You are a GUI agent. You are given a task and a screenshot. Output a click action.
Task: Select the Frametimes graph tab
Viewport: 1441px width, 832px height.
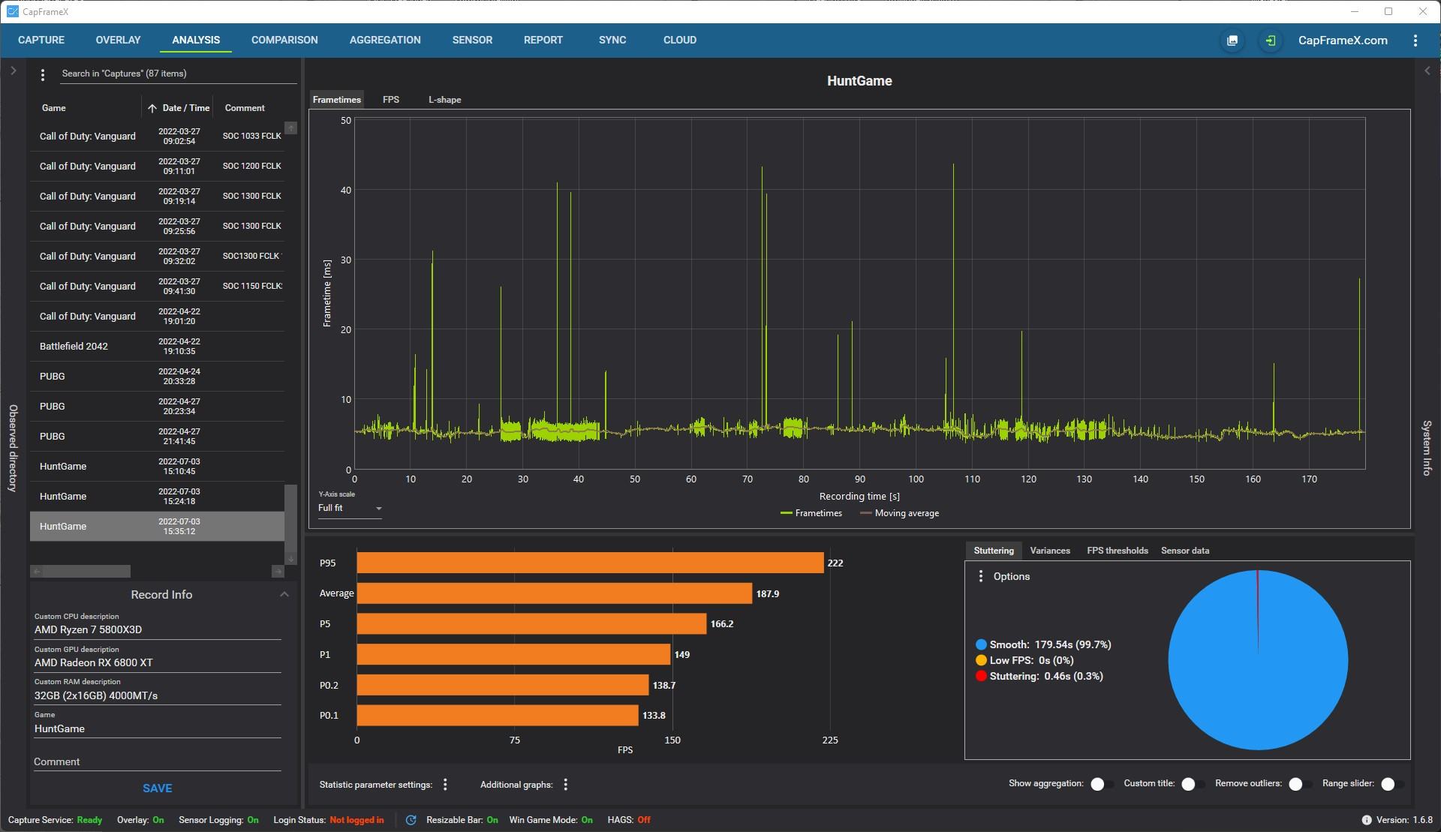pyautogui.click(x=337, y=100)
